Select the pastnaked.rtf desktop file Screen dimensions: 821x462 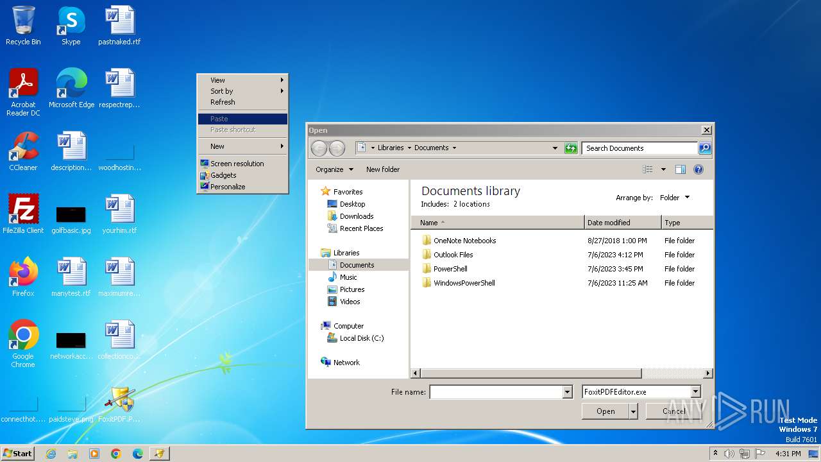pos(119,26)
